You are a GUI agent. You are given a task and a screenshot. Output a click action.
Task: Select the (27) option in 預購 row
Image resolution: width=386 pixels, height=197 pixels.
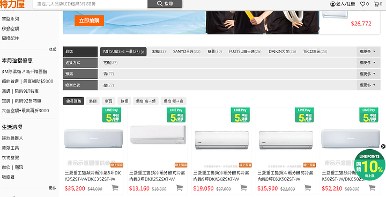click(x=108, y=74)
